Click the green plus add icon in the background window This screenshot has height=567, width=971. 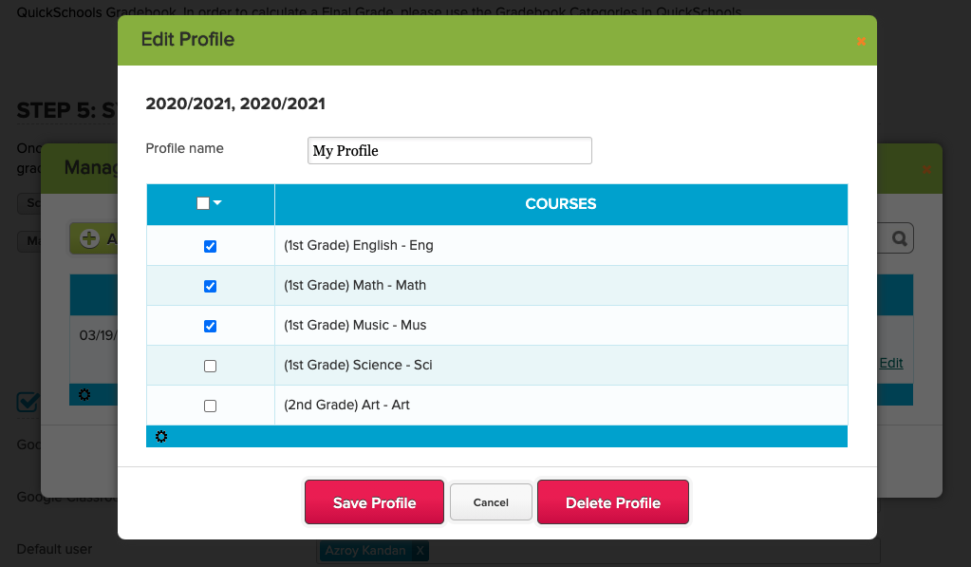coord(90,238)
